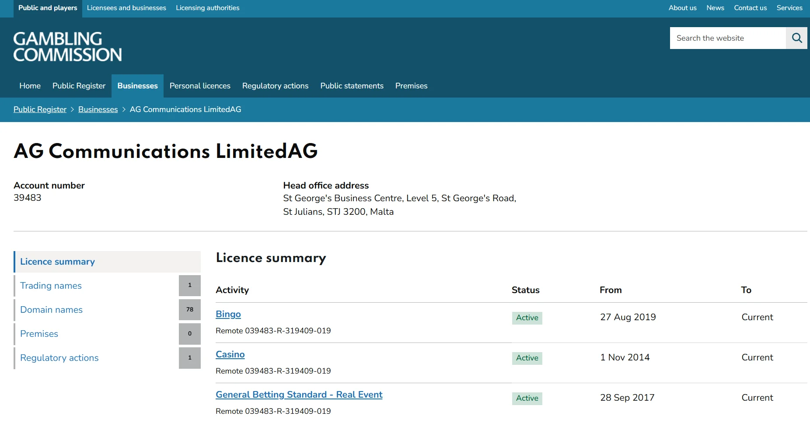The width and height of the screenshot is (810, 423).
Task: Open the About us link
Action: click(682, 8)
